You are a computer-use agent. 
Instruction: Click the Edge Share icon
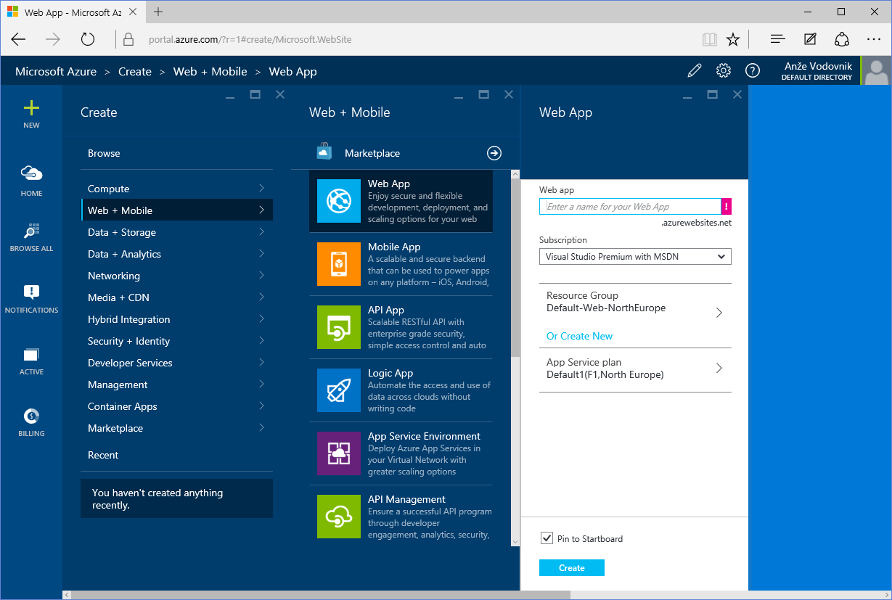(842, 39)
